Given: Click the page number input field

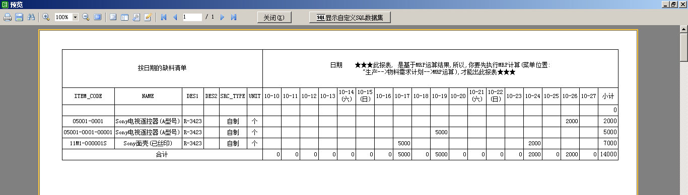Looking at the screenshot, I should pos(192,17).
